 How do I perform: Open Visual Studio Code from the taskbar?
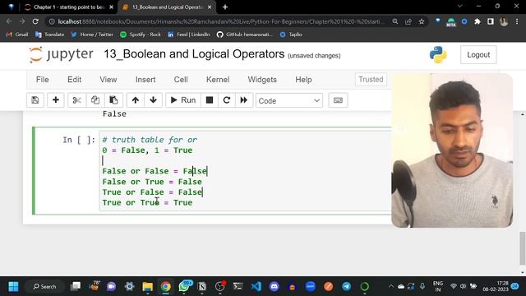[256, 287]
